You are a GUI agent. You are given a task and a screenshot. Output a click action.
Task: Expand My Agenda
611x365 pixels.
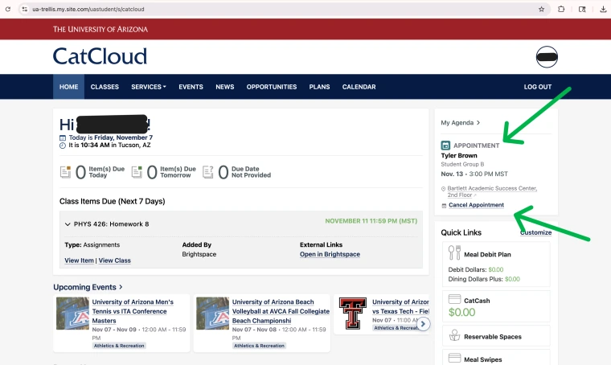(x=460, y=123)
